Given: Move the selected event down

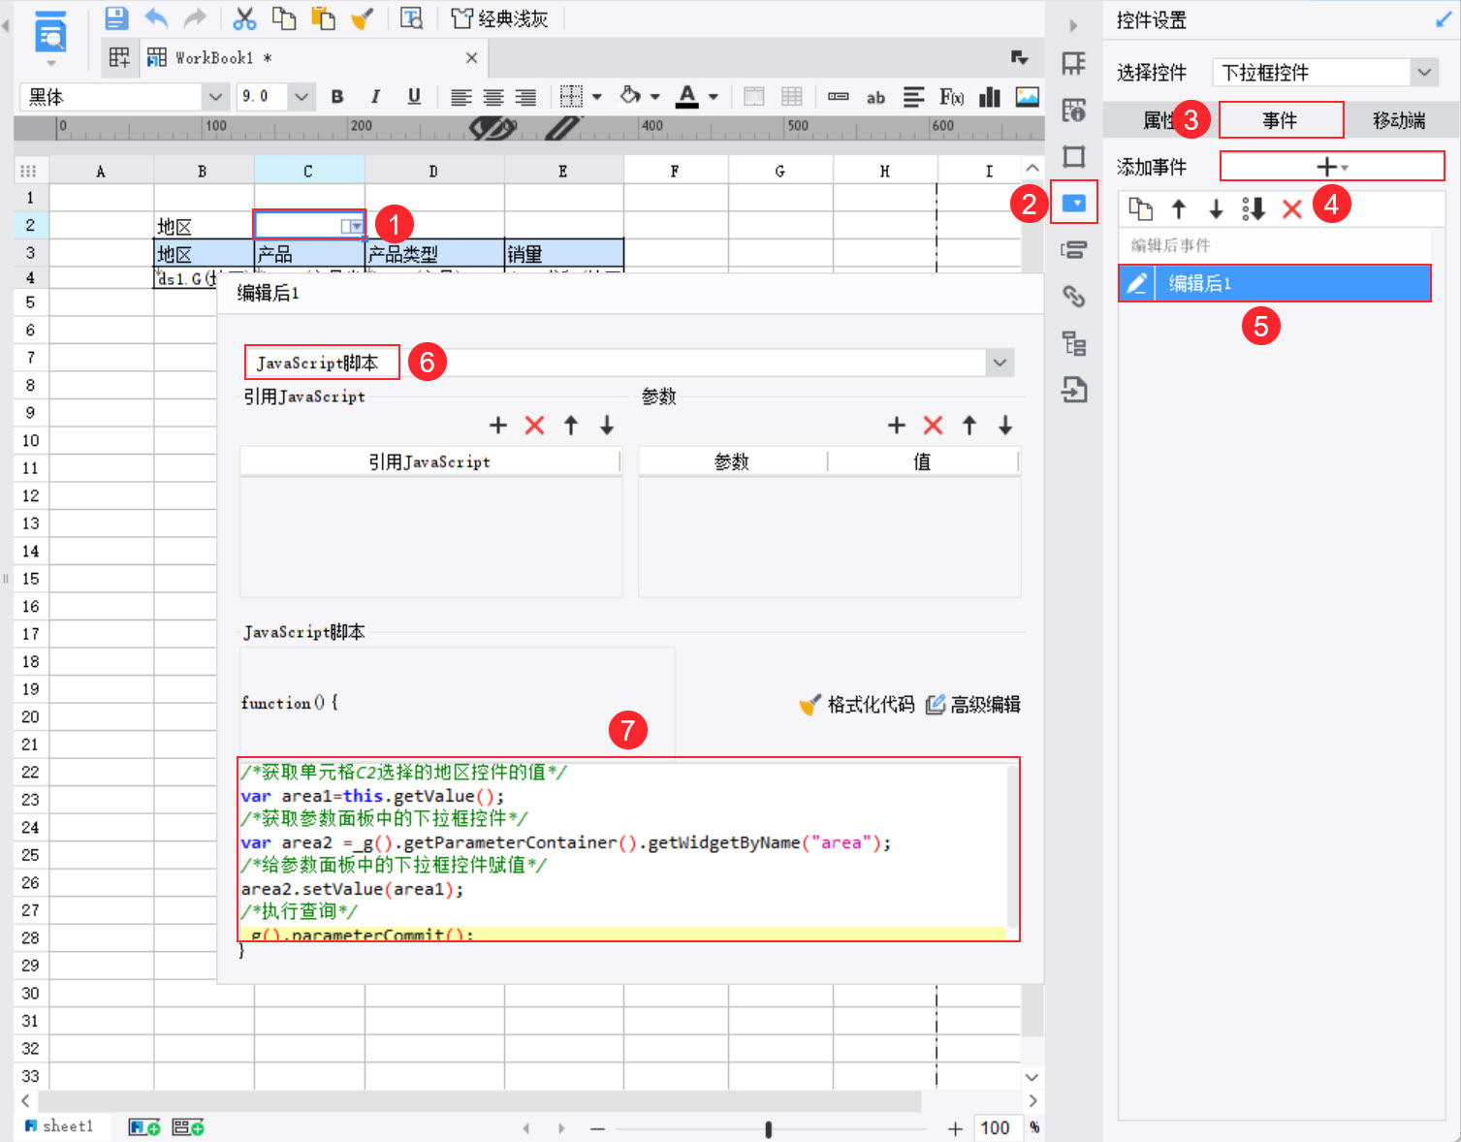Looking at the screenshot, I should pos(1216,208).
